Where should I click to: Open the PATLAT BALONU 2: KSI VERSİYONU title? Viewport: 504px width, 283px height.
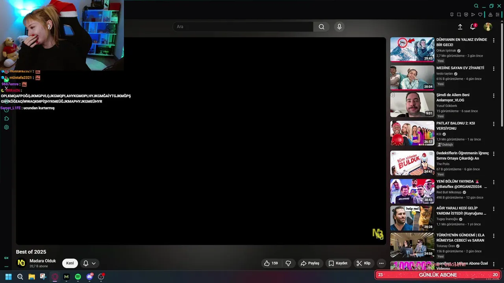coord(456,126)
